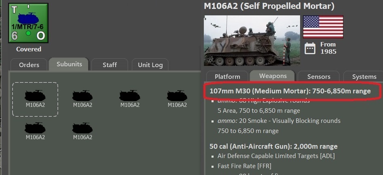Select the dashed-outlined M106A2 subunit
The height and width of the screenshot is (175, 383).
tap(35, 99)
